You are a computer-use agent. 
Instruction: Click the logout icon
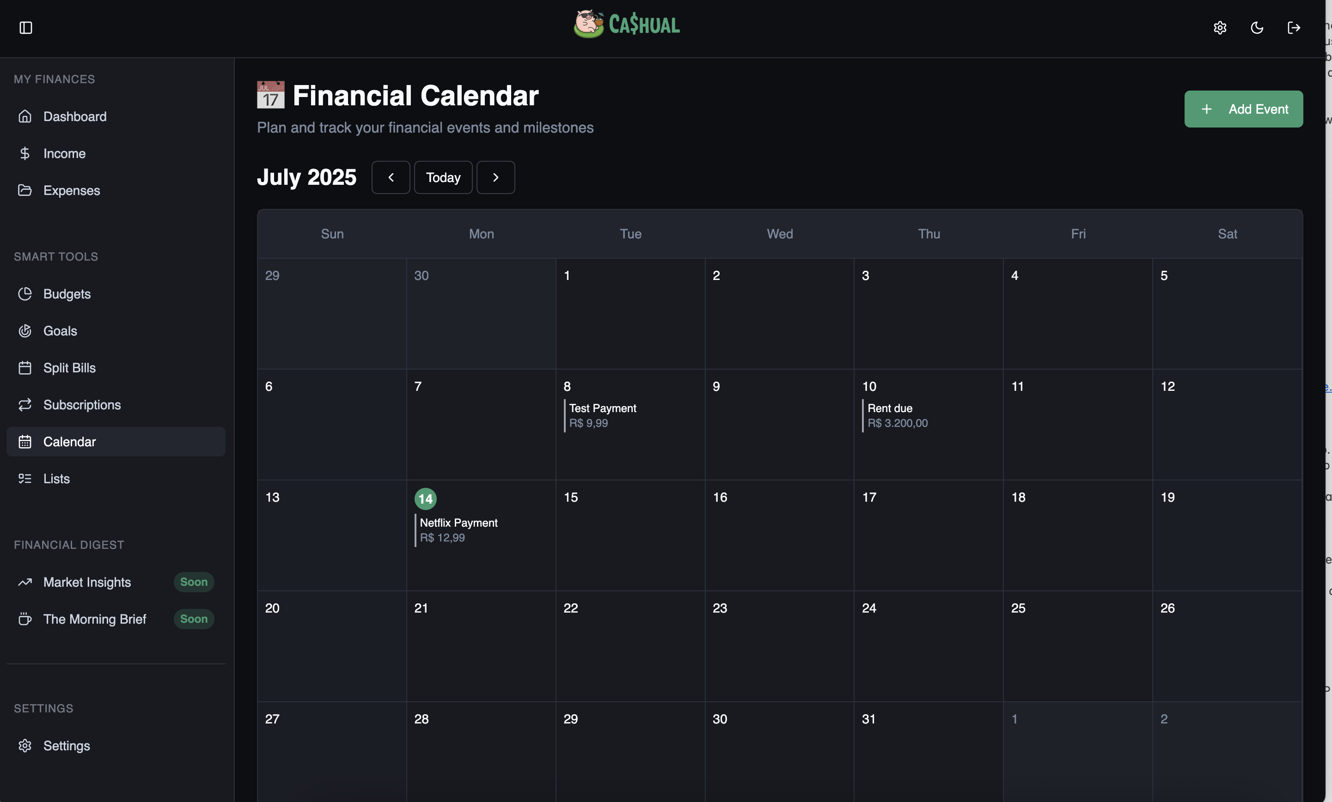(1294, 28)
